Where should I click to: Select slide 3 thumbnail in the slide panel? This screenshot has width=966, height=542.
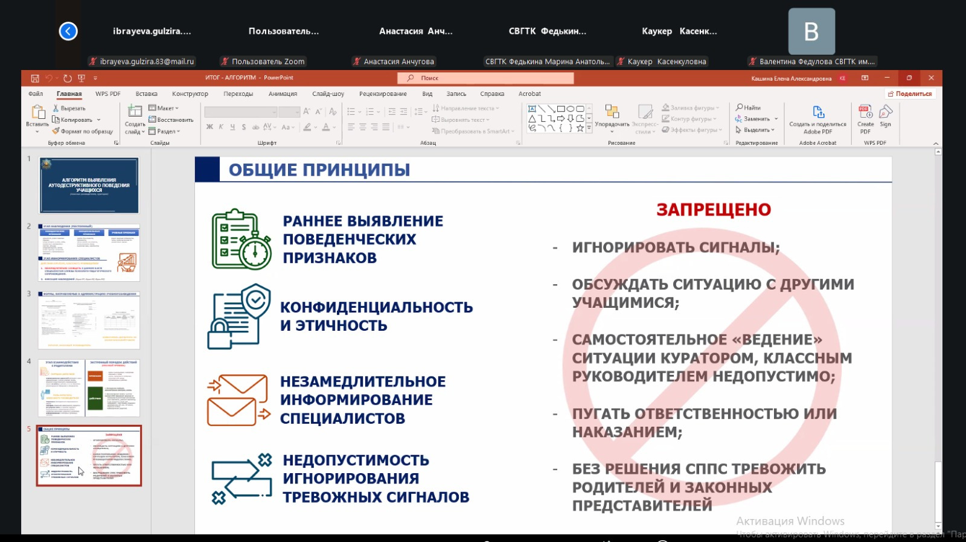[x=89, y=320]
